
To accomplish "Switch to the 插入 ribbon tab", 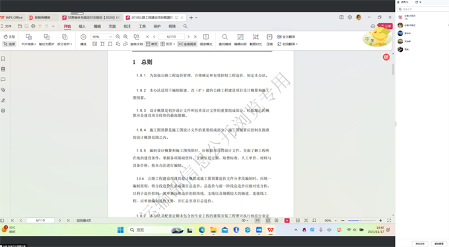I will pyautogui.click(x=82, y=26).
